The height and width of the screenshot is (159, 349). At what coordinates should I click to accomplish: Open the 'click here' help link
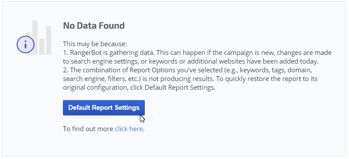129,129
